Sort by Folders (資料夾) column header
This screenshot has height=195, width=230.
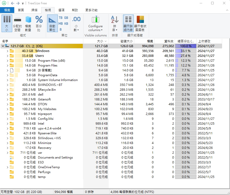pos(165,41)
